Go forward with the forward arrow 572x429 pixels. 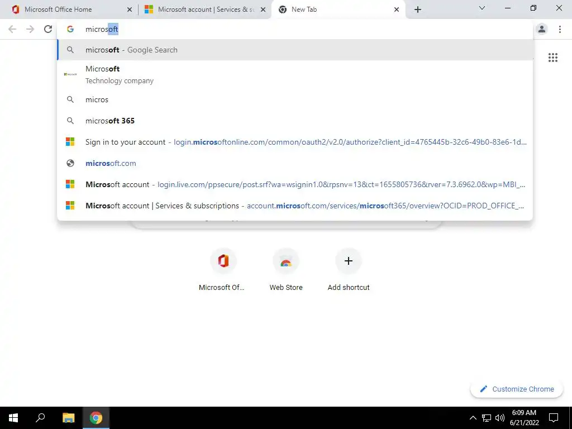coord(30,29)
